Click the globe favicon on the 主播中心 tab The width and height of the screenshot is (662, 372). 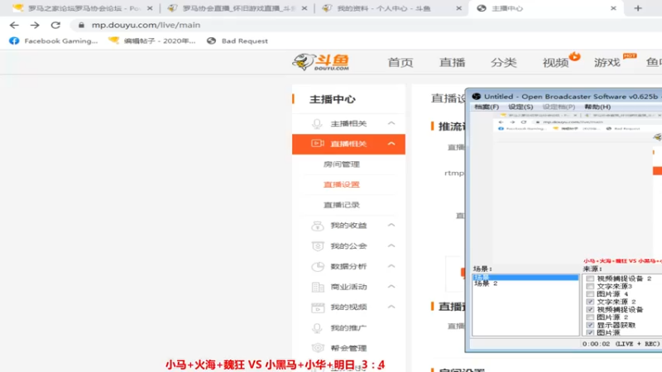(482, 8)
